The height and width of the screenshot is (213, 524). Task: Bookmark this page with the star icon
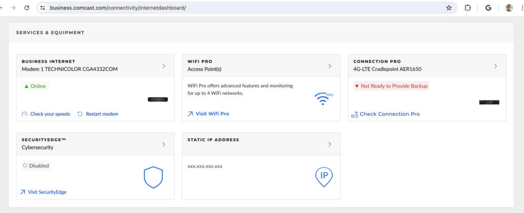pyautogui.click(x=449, y=8)
